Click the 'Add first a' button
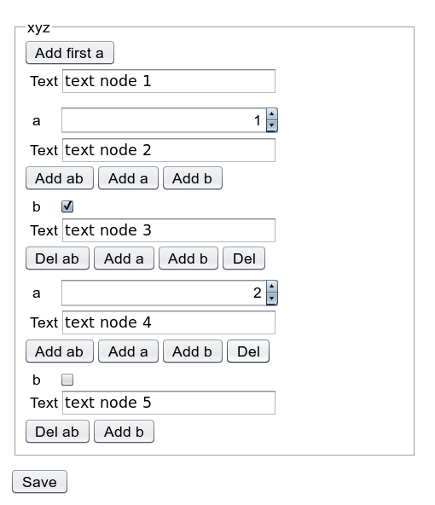 click(x=70, y=53)
